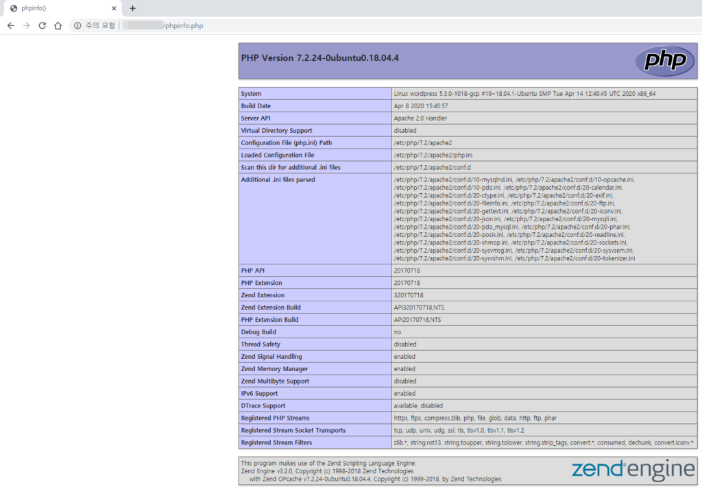Image resolution: width=702 pixels, height=489 pixels.
Task: Click Zend Memory Manager label
Action: 274,369
